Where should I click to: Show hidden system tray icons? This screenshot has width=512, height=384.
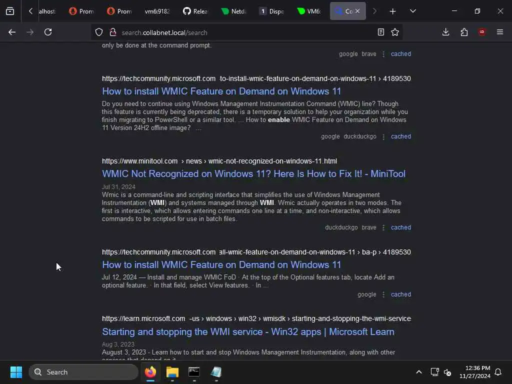pyautogui.click(x=419, y=372)
